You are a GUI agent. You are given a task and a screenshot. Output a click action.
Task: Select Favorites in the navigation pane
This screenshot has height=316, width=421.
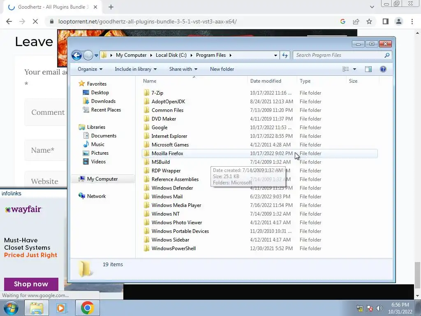pos(97,84)
